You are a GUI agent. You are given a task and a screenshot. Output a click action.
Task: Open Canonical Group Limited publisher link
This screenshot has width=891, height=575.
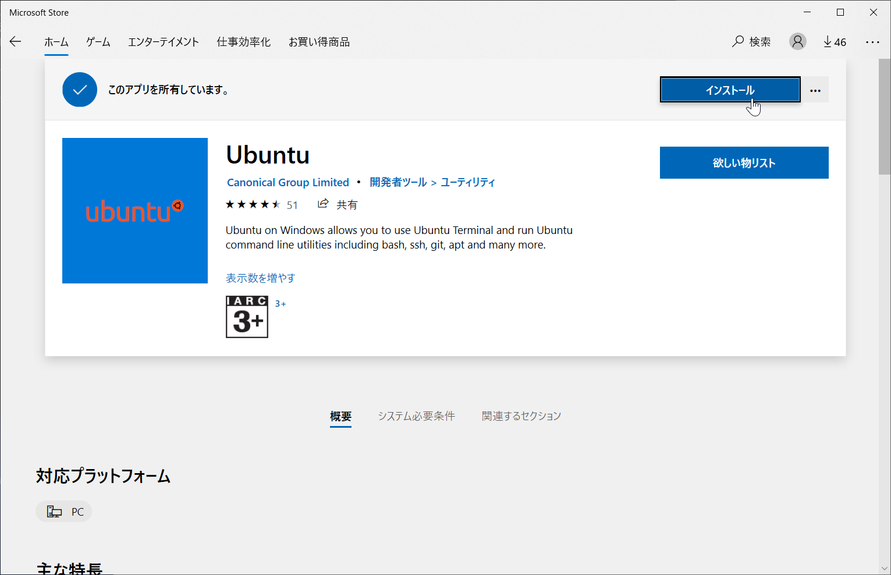(x=288, y=182)
